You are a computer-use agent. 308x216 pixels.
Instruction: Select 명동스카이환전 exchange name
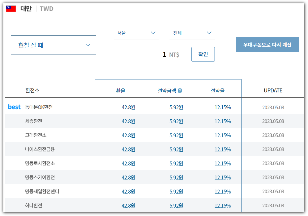coord(40,178)
